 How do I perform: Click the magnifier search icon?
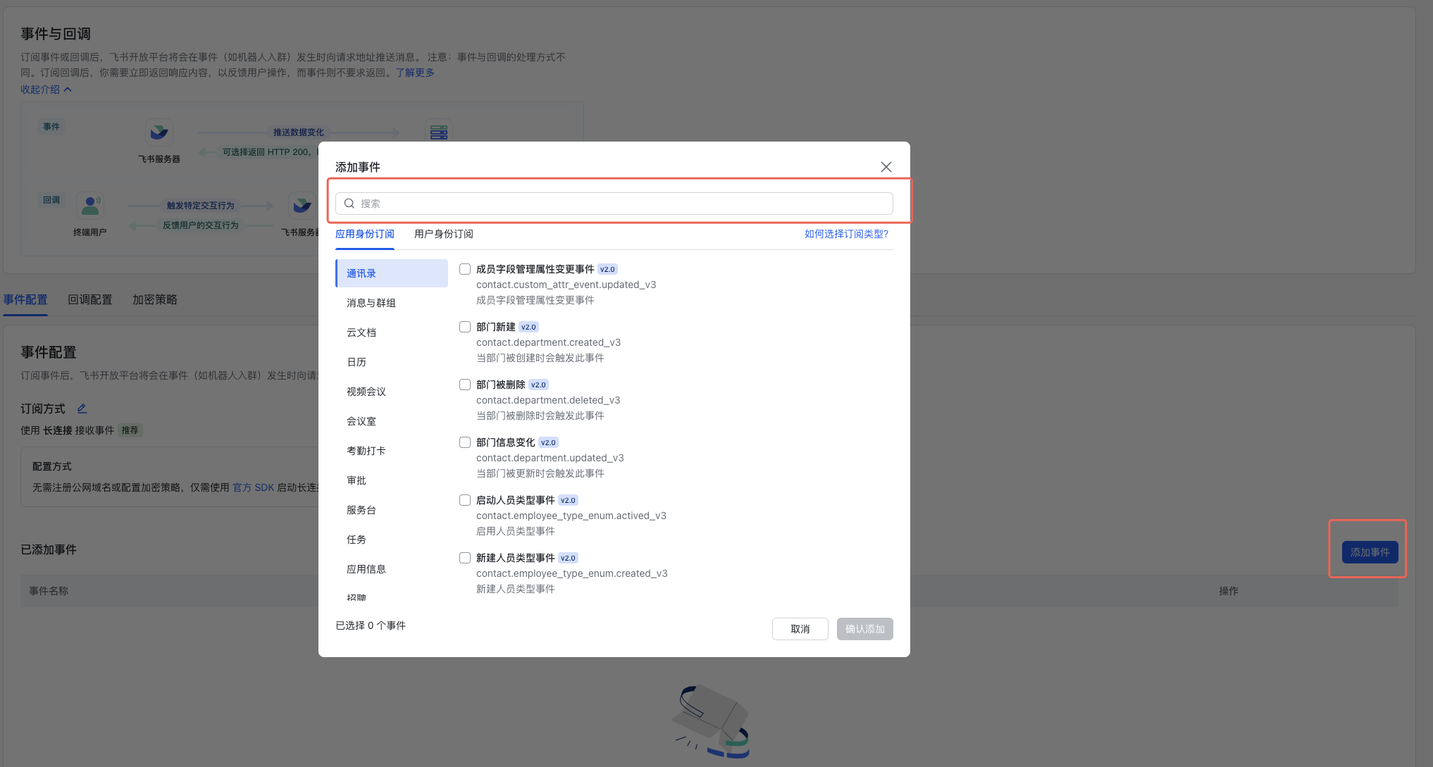349,204
